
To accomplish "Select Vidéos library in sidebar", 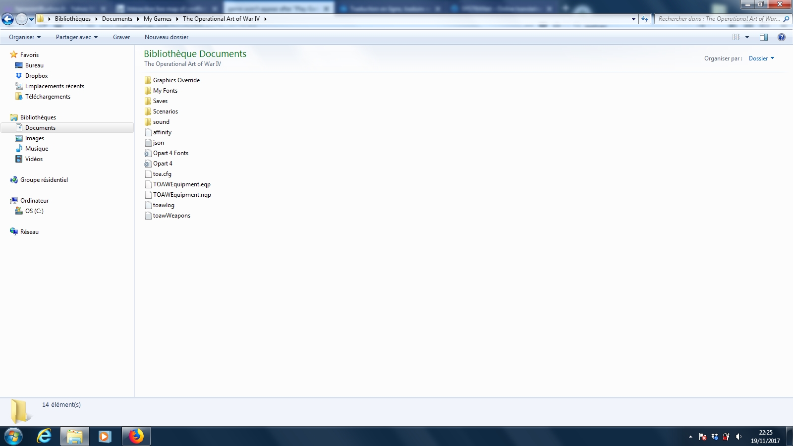I will coord(34,159).
